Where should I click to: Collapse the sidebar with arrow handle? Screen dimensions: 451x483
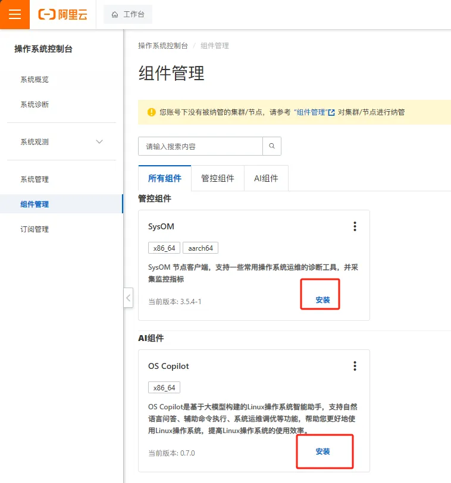click(129, 298)
